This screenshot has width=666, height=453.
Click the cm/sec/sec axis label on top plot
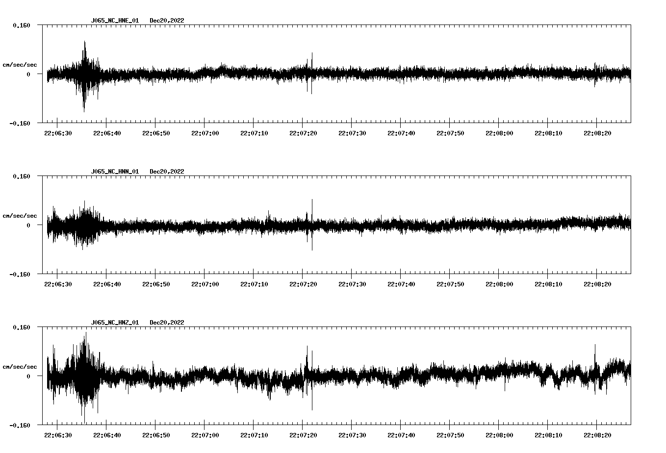coord(21,64)
